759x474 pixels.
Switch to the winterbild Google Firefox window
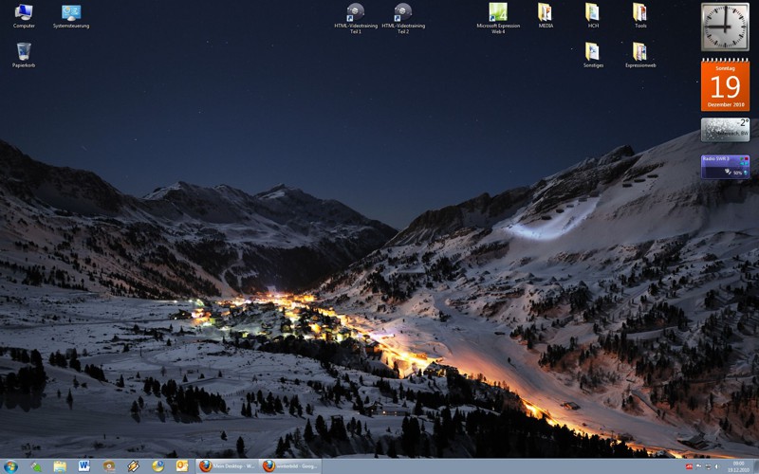(x=290, y=465)
